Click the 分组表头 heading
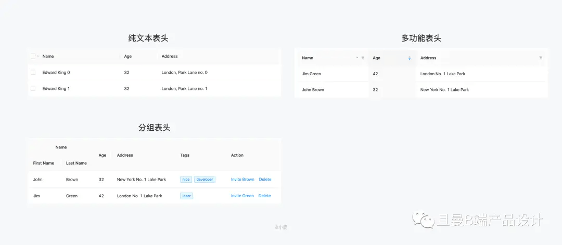Viewport: 562px width, 245px height. (155, 128)
